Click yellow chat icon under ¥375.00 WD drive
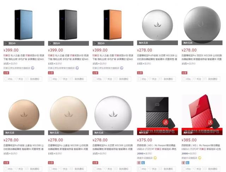This screenshot has width=226, height=172. tap(155, 158)
